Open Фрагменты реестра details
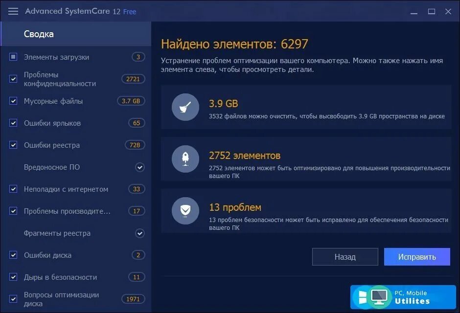Viewport: 460px width, 313px height. point(57,233)
